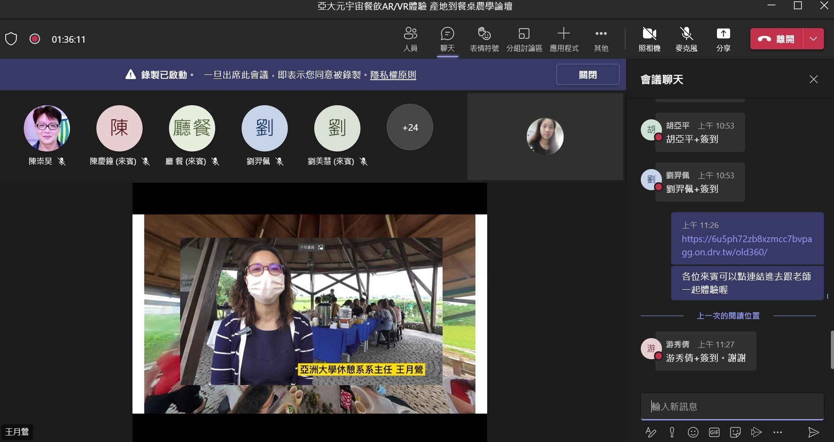Screen dimensions: 834x442
Task: Click the 胡亞平+簽到 chat message
Action: pyautogui.click(x=700, y=133)
